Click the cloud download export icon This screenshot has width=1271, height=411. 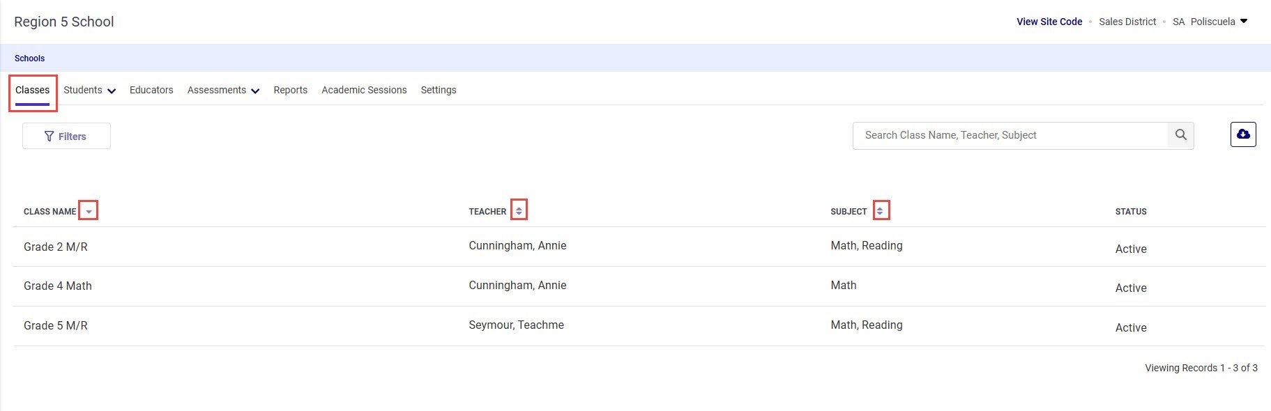(x=1242, y=134)
